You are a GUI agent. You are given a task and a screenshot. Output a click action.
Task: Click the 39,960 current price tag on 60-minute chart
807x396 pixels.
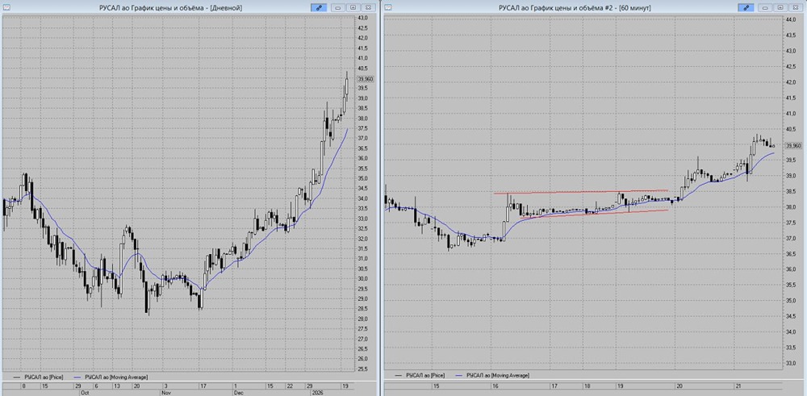(x=794, y=145)
